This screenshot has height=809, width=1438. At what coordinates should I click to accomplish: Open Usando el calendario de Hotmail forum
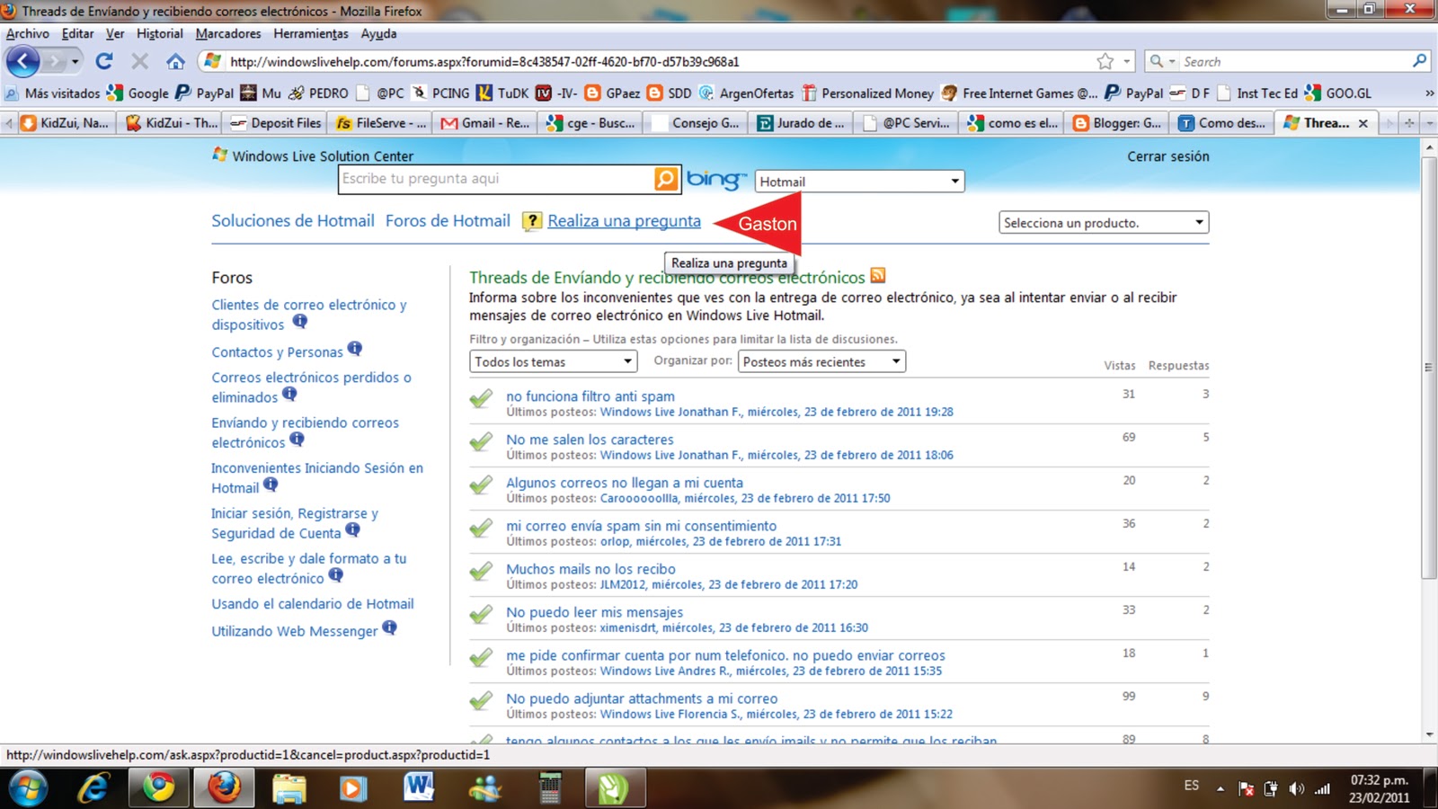click(x=313, y=604)
